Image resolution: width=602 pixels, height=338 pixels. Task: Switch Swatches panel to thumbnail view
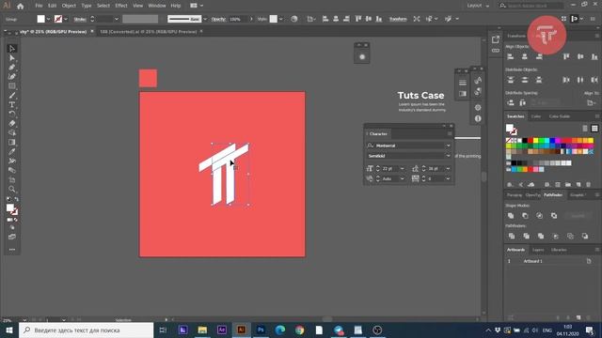(594, 129)
